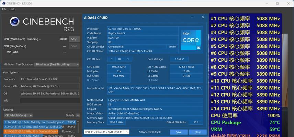
Task: Open the CPU #1 / Core #1 selector dropdown
Action: tap(106, 132)
